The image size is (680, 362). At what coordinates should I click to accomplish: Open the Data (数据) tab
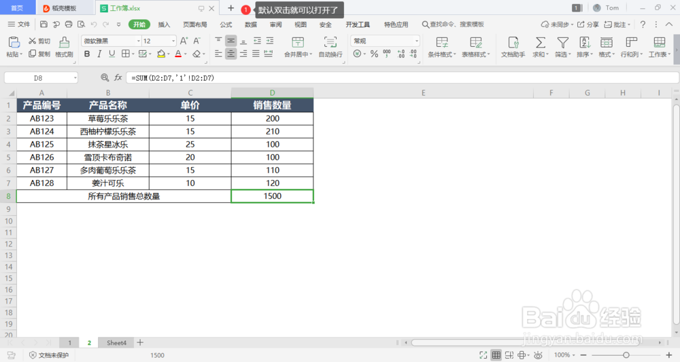(251, 24)
